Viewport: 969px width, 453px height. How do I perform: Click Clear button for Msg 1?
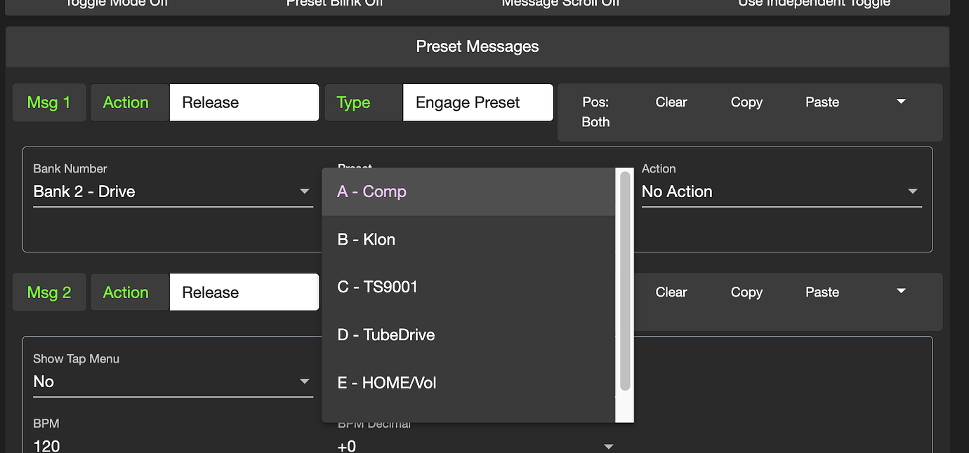(x=671, y=102)
